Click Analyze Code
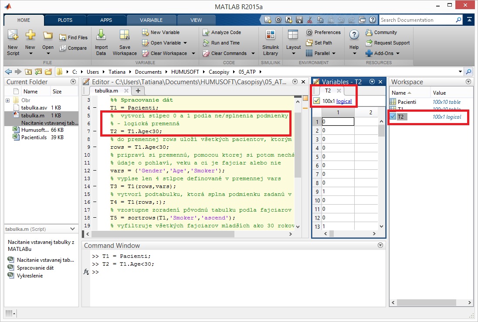478x322 pixels. [x=222, y=32]
